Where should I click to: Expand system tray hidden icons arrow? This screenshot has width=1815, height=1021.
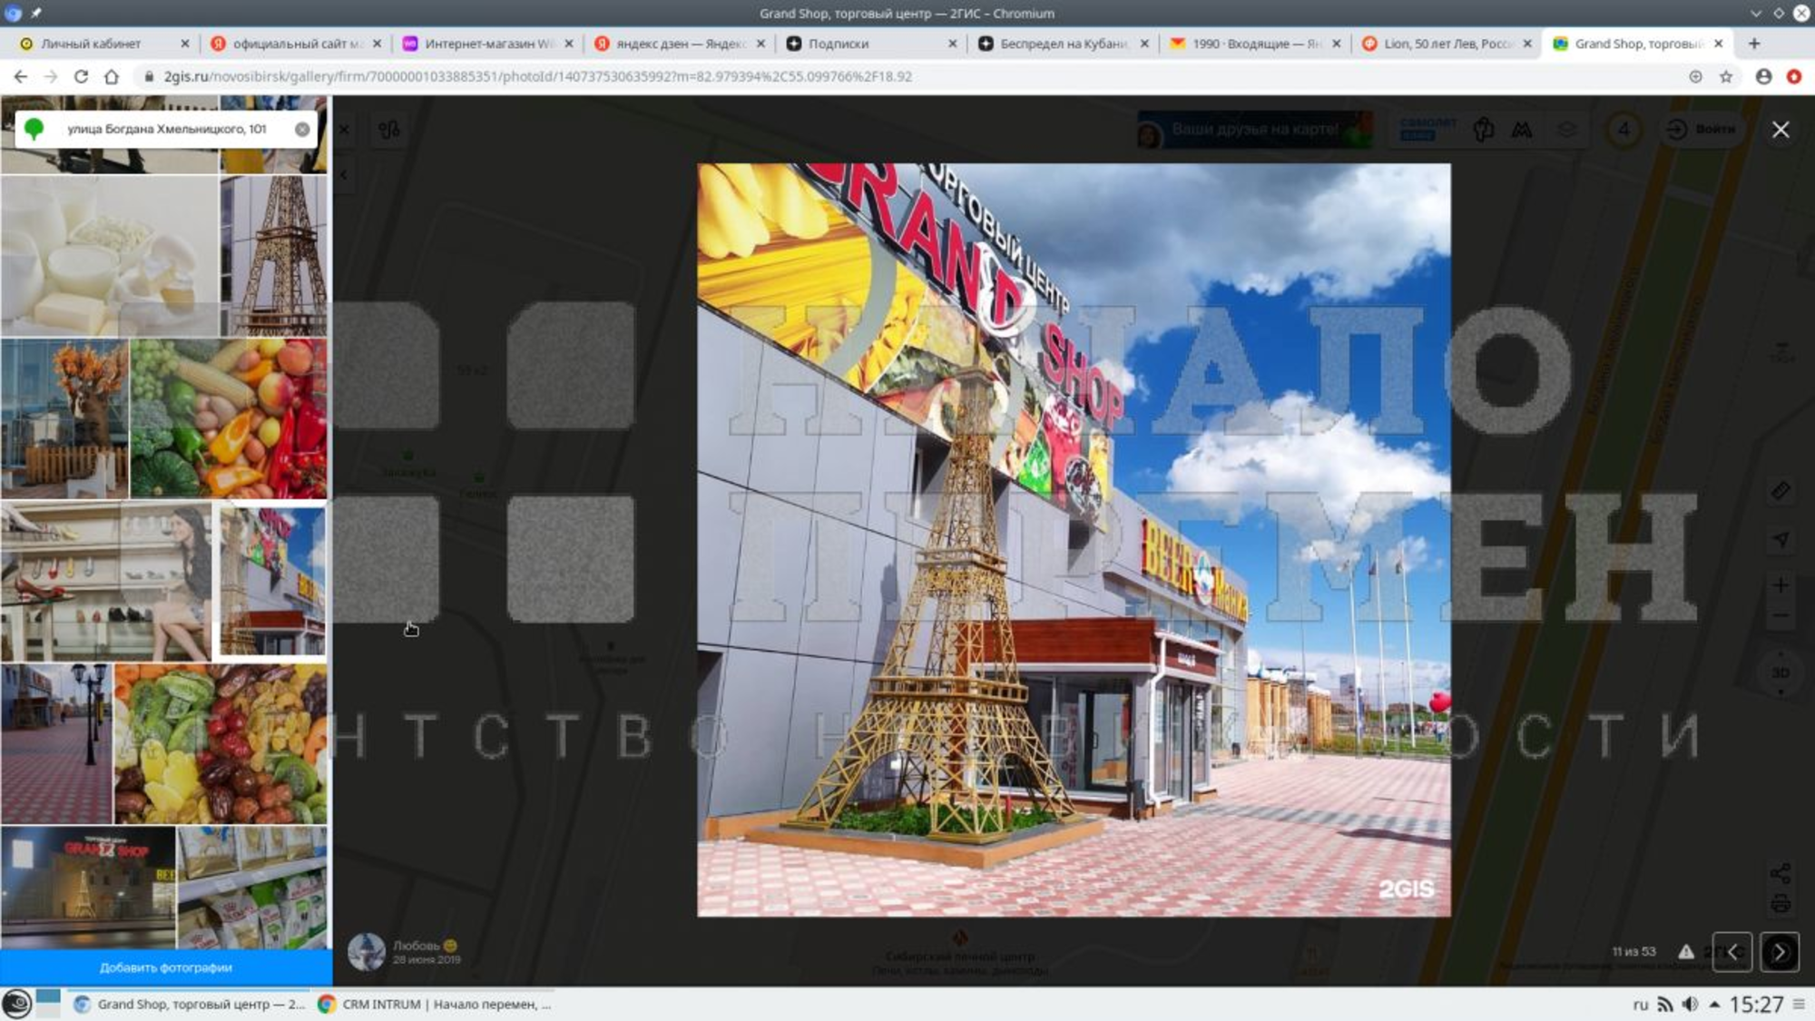point(1714,1004)
